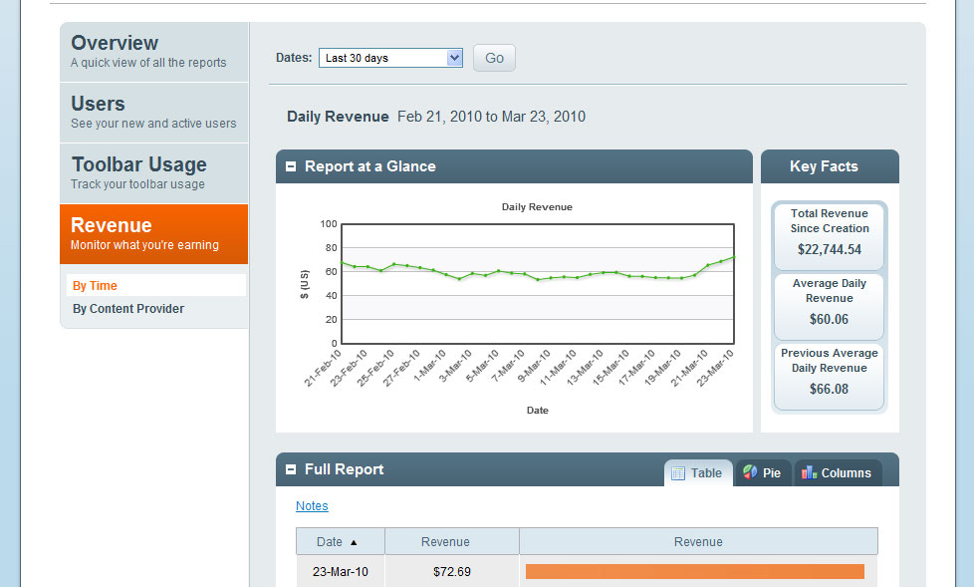The image size is (974, 587).
Task: Select the Revenue section
Action: coord(153,234)
